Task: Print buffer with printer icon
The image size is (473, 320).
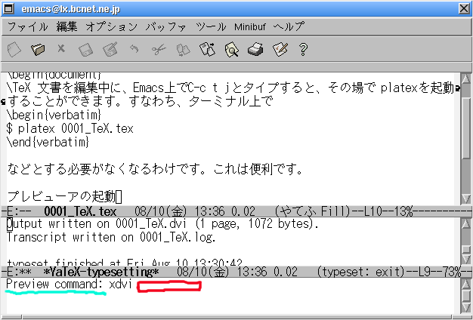Action: click(255, 49)
